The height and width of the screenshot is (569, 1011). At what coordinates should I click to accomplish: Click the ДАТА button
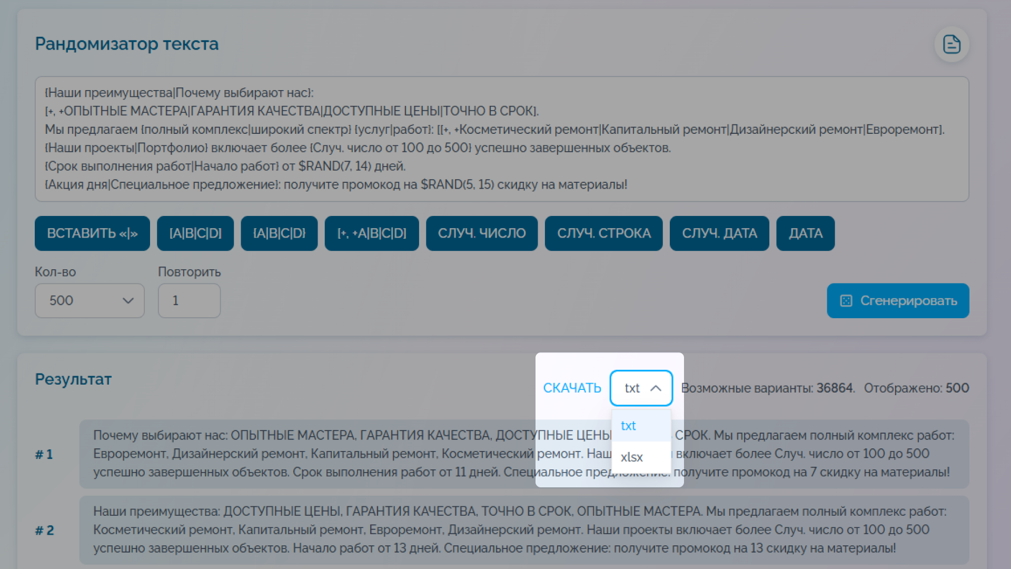806,233
